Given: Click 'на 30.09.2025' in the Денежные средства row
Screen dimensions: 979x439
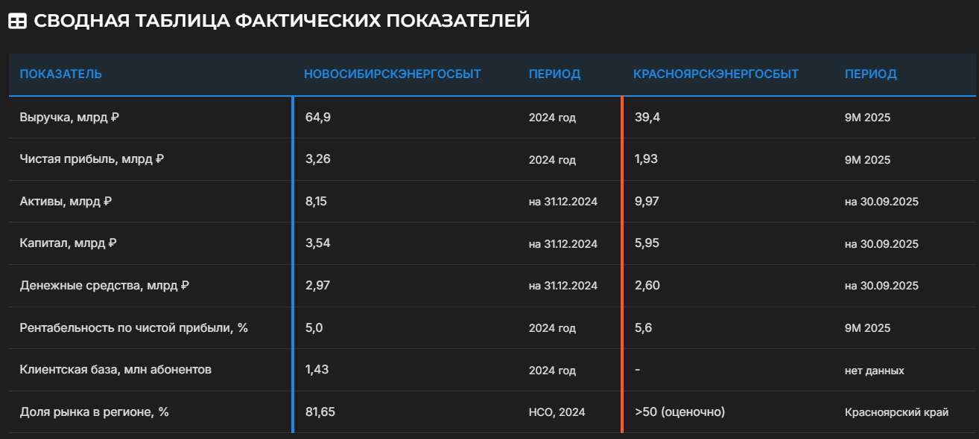Looking at the screenshot, I should point(881,286).
